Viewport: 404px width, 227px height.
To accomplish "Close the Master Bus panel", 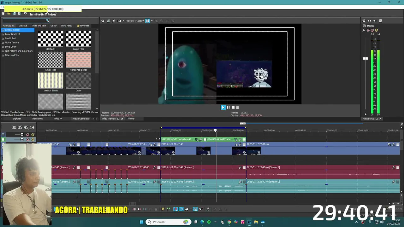I will 380,119.
